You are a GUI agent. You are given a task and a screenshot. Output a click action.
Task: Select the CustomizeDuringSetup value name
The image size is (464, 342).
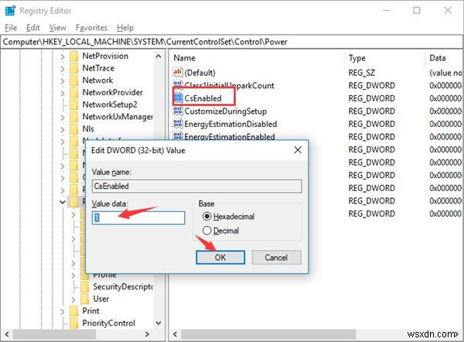click(x=226, y=111)
